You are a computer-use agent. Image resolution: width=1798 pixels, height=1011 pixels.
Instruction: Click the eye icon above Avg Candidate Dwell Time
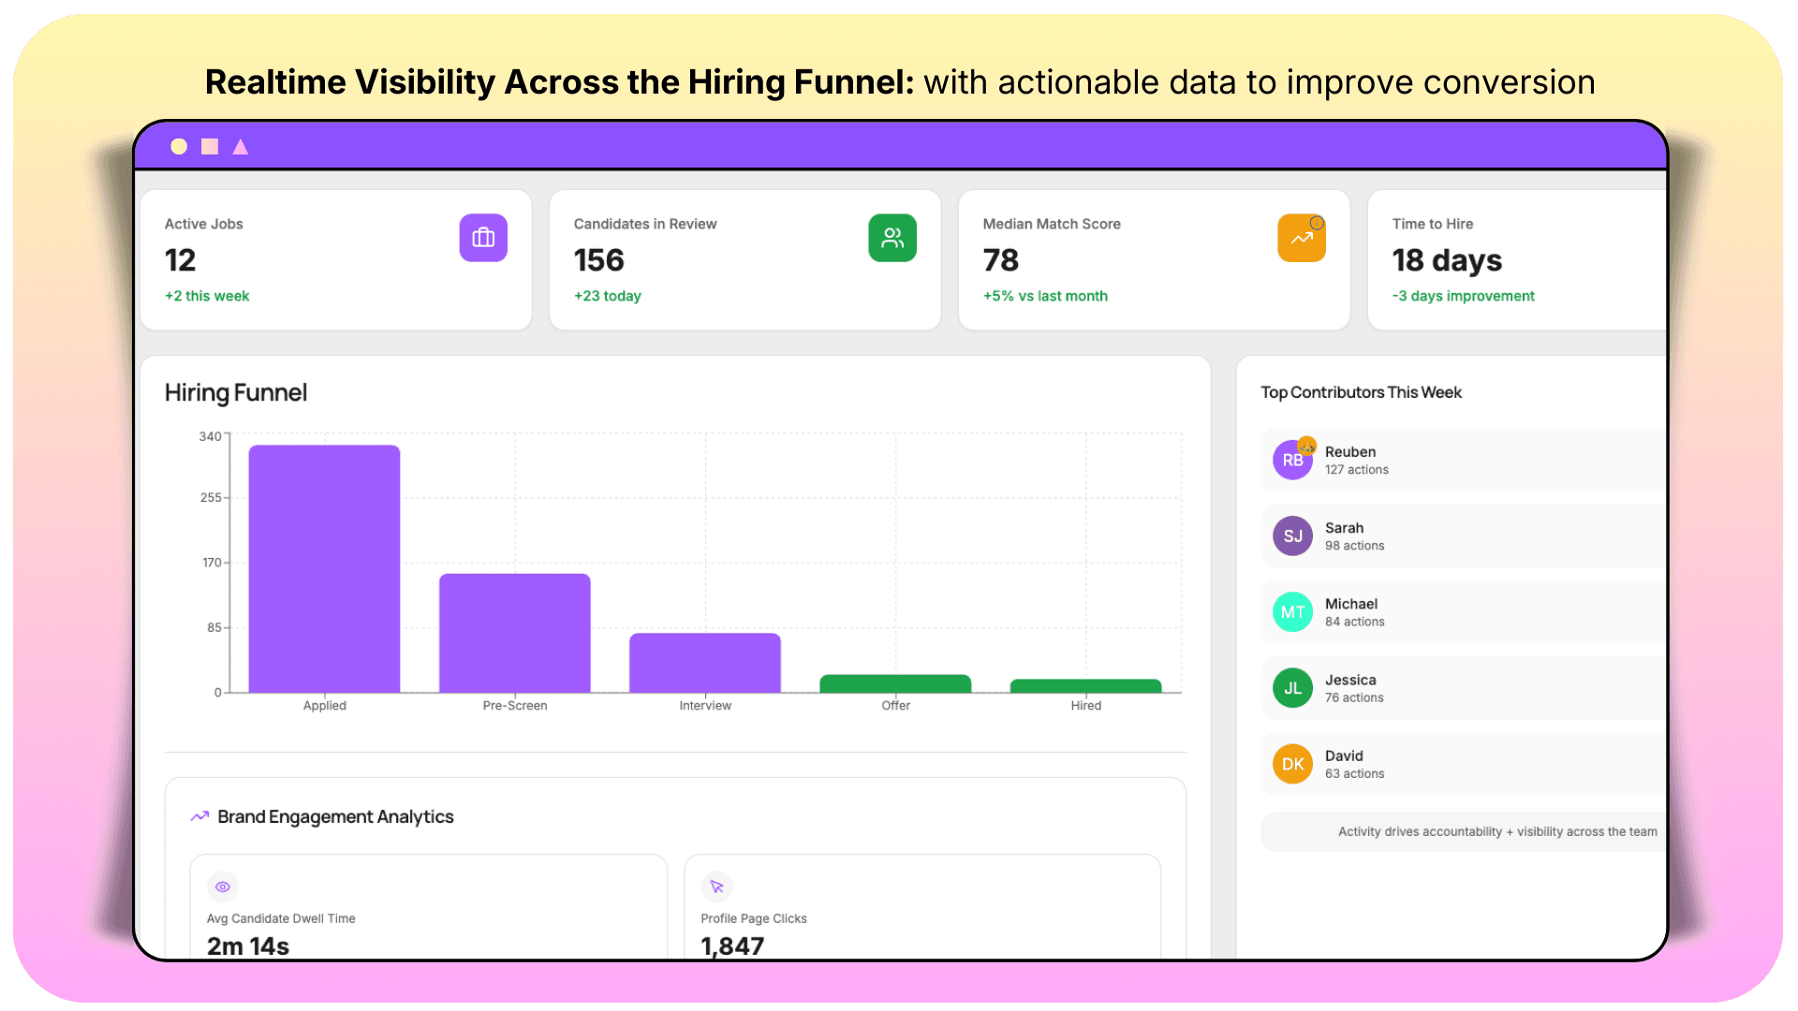(x=223, y=886)
